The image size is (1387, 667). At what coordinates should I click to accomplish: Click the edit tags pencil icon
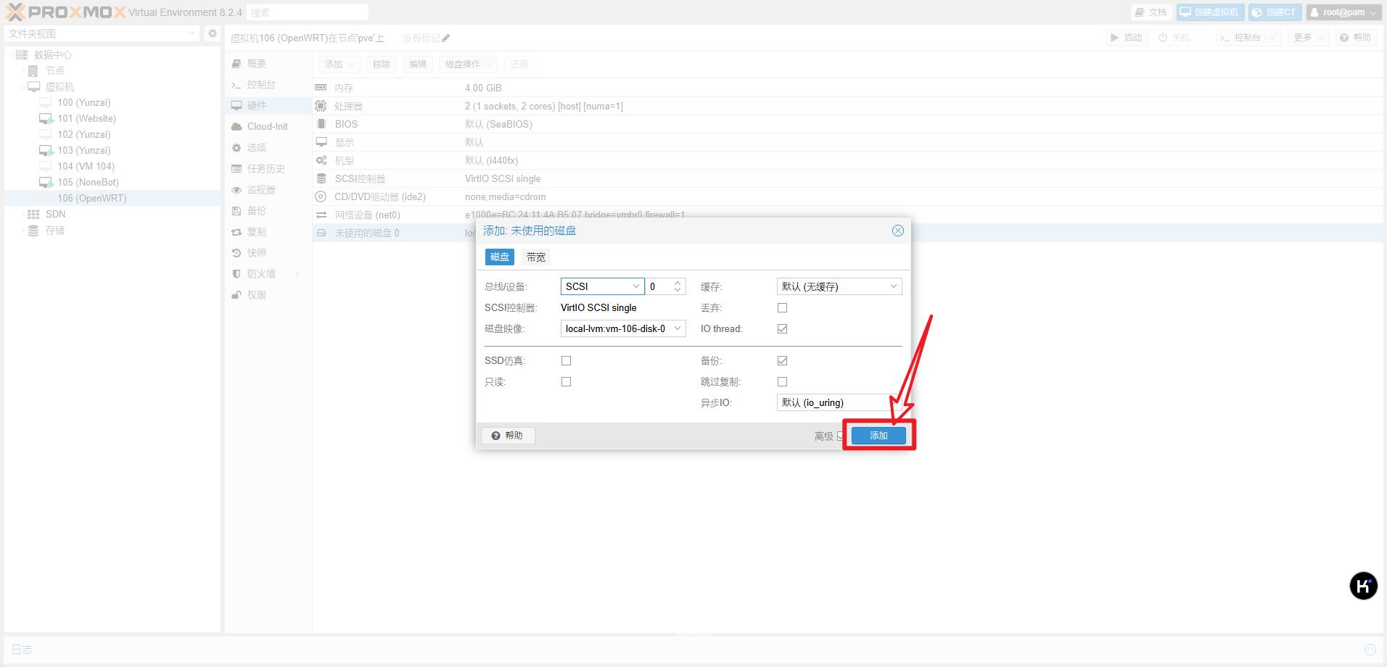click(x=446, y=38)
